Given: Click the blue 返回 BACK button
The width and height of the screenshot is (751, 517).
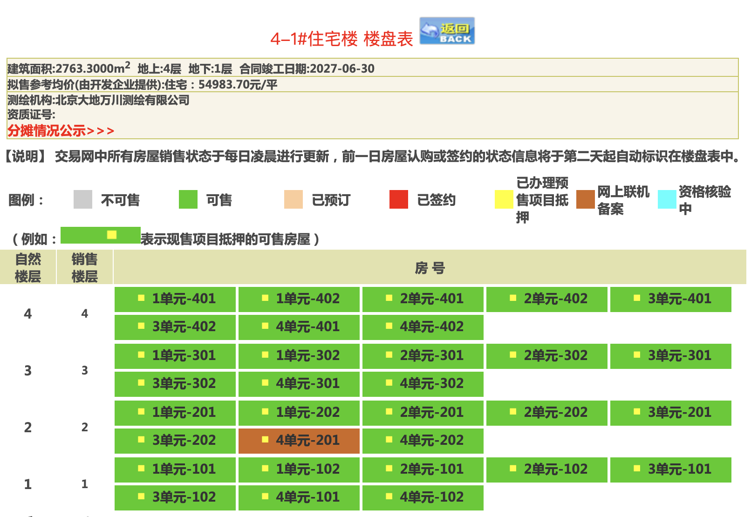Looking at the screenshot, I should [x=447, y=31].
